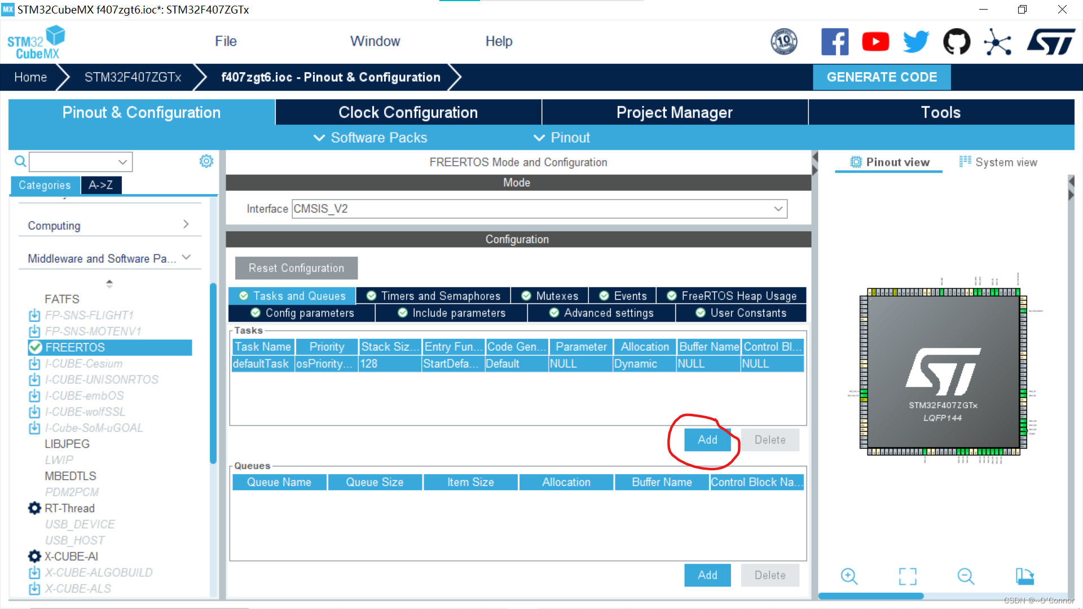Image resolution: width=1083 pixels, height=609 pixels.
Task: Click the zoom in magnifier icon
Action: [x=849, y=576]
